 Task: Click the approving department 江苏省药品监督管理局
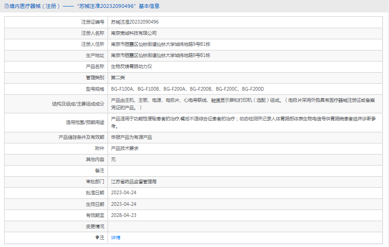tap(134, 182)
